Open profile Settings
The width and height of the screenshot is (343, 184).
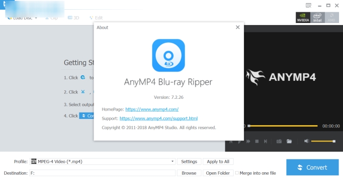(189, 161)
